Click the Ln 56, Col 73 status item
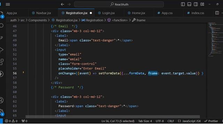This screenshot has width=223, height=125. pos(118,121)
